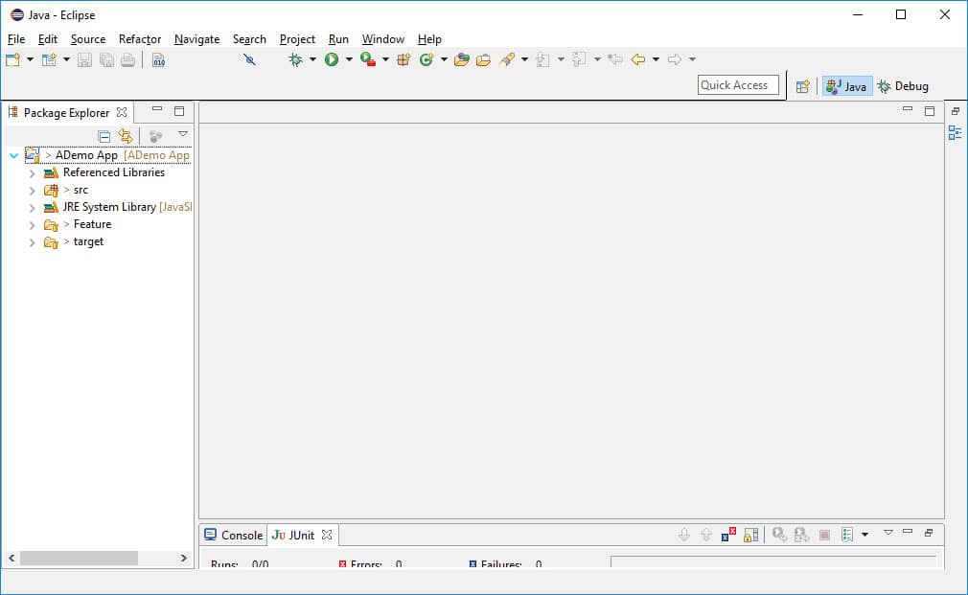This screenshot has height=595, width=968.
Task: Click the green Run button
Action: 332,59
